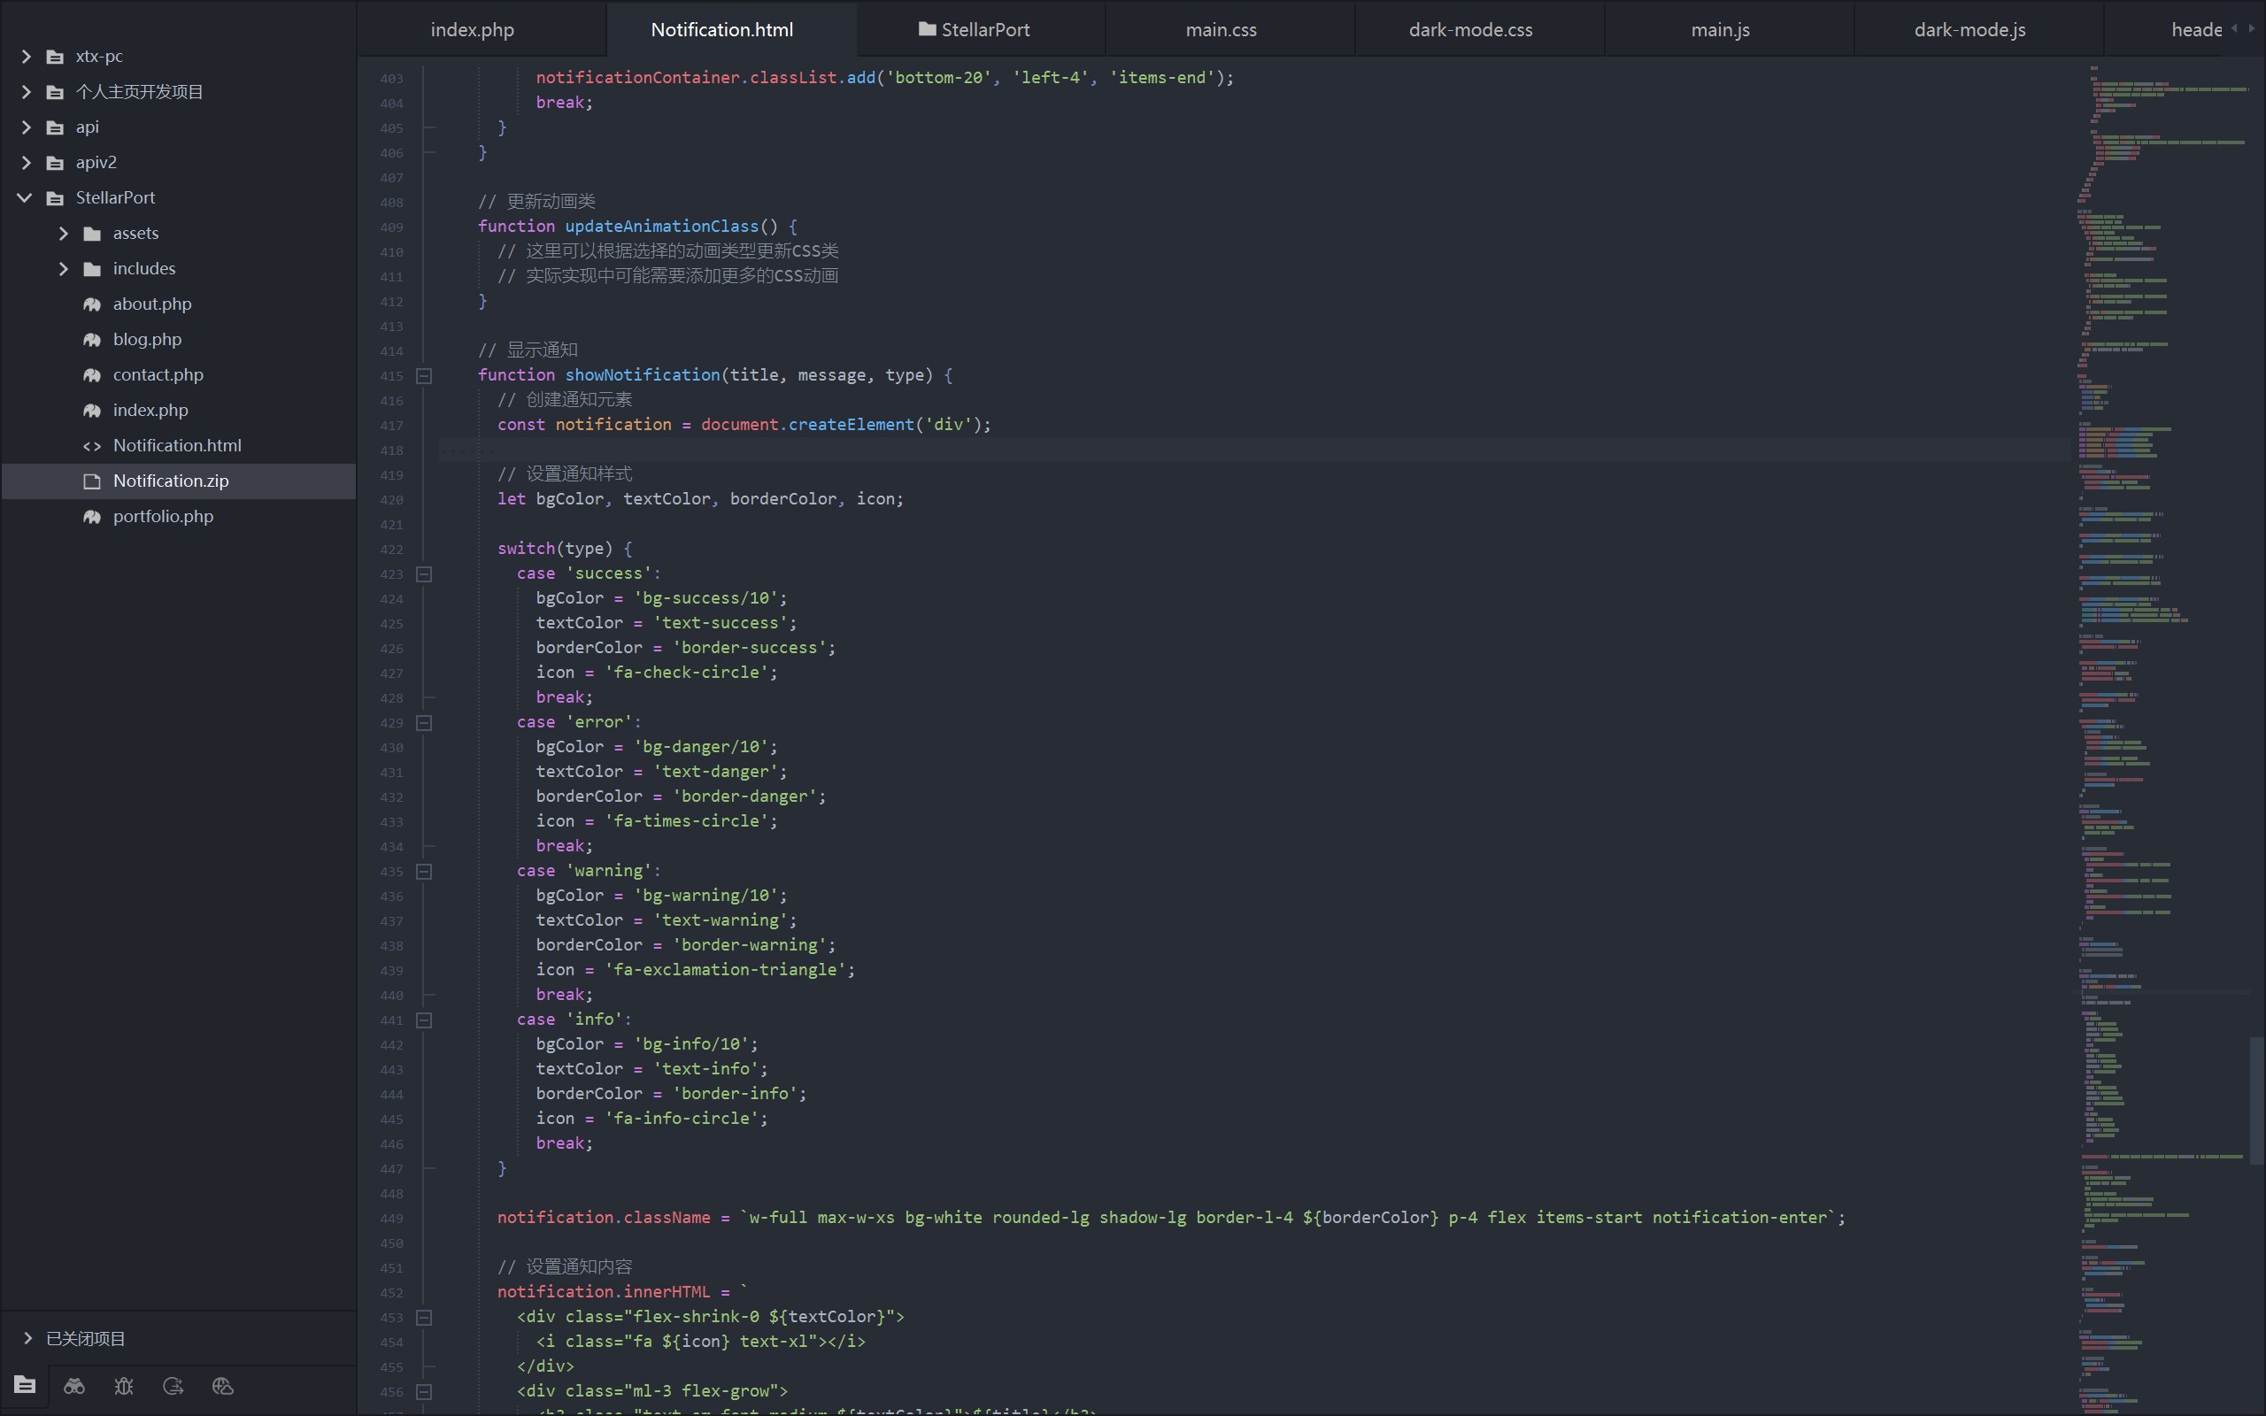Expand the 已关闭项目 section
The width and height of the screenshot is (2266, 1416).
(28, 1338)
